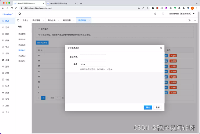200x134 pixels.
Task: Open 商品单位 in the submenu
Action: (22, 51)
